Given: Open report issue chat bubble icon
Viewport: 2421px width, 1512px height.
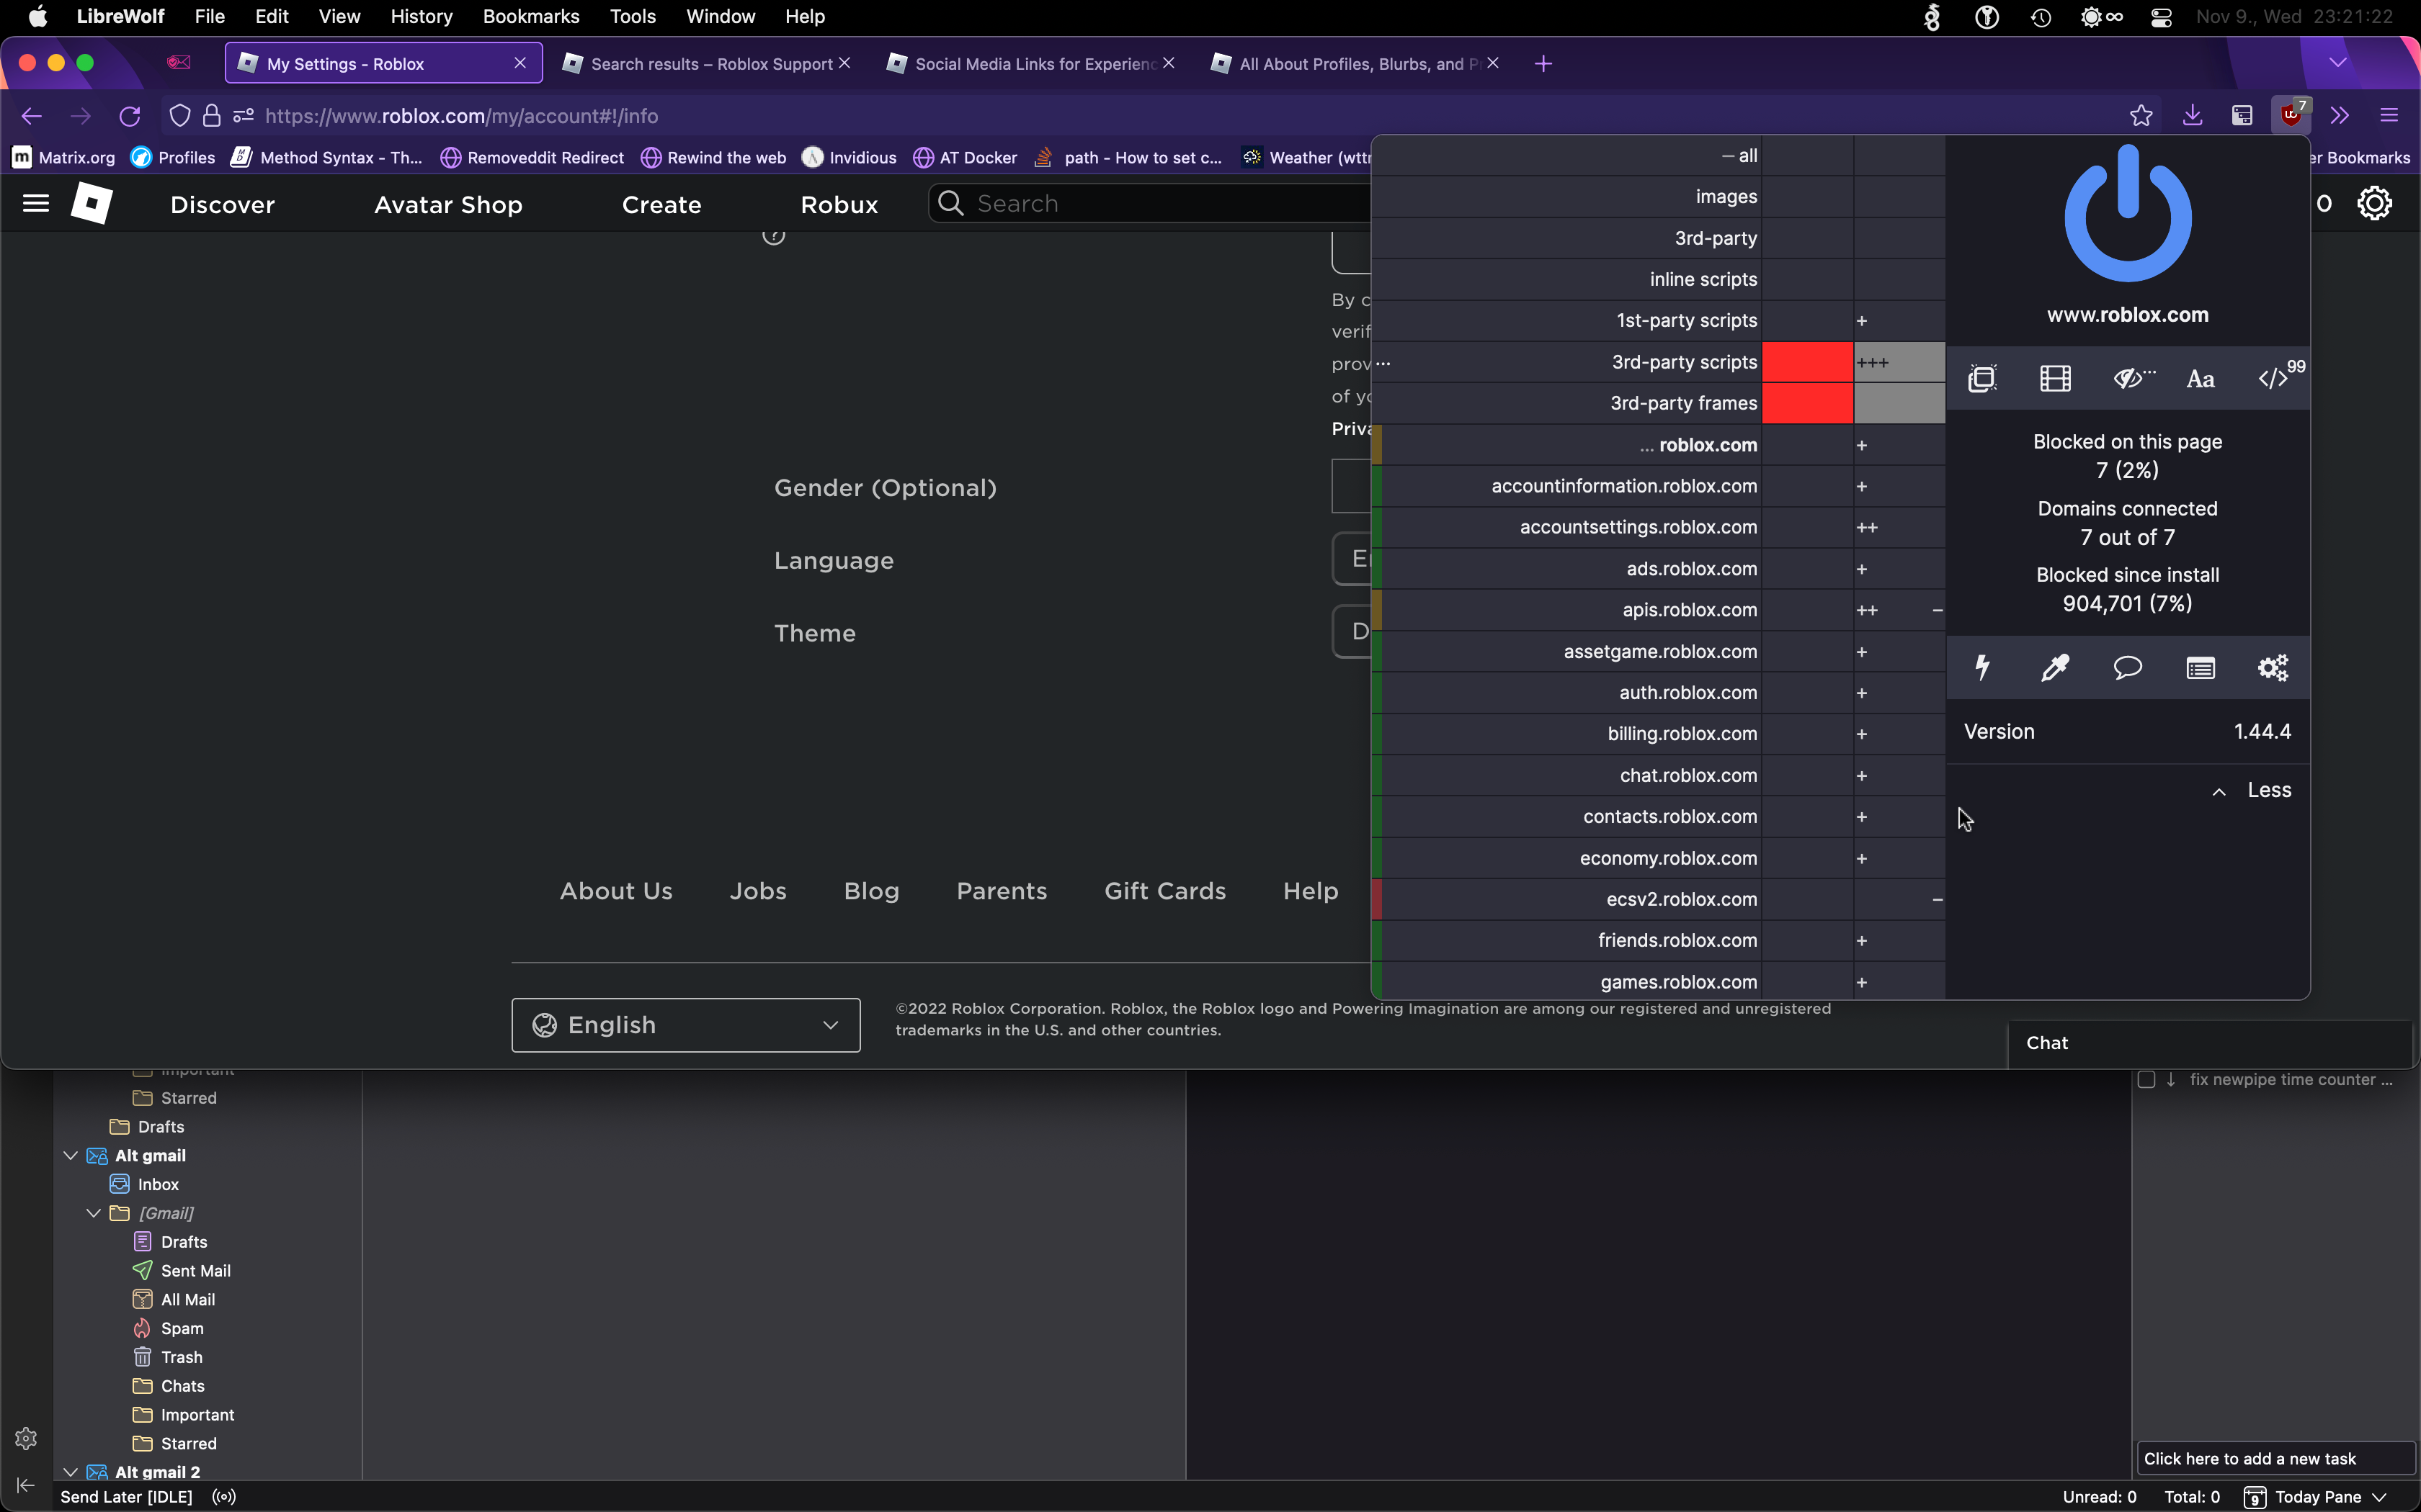Looking at the screenshot, I should point(2127,667).
